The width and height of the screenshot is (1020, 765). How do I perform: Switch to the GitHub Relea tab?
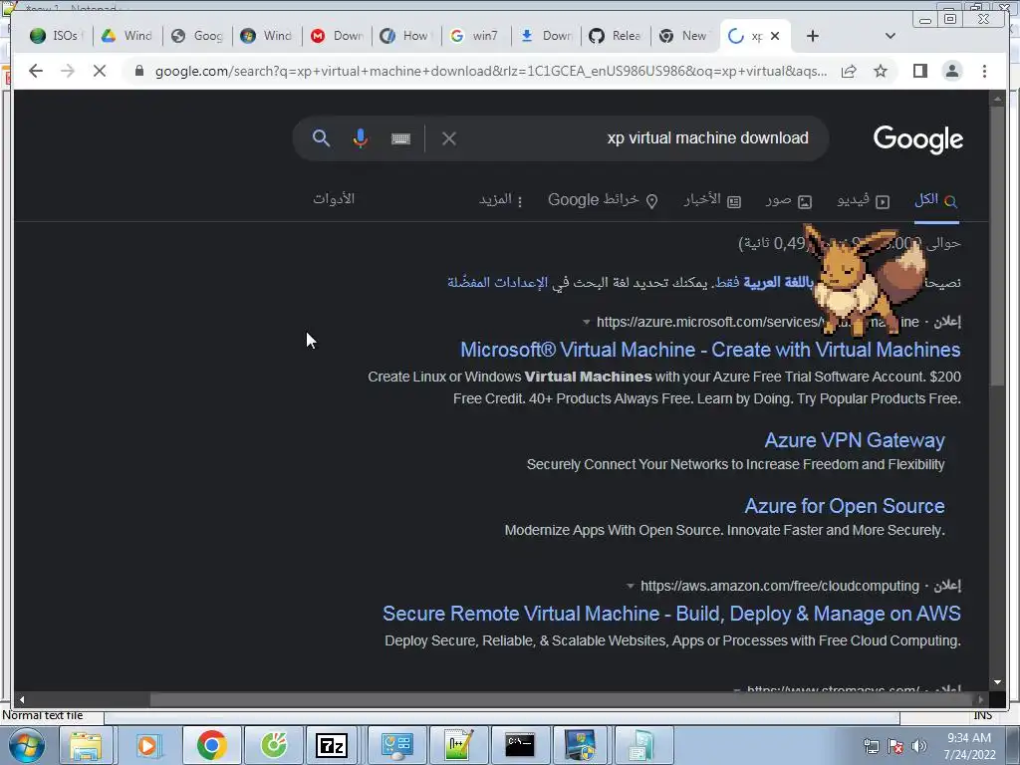[616, 36]
